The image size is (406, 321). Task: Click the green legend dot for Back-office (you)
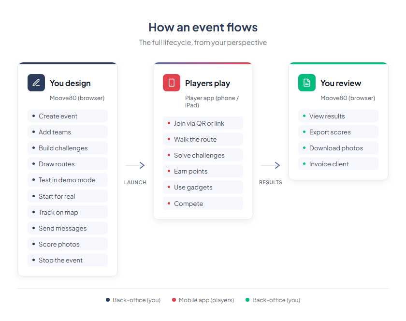(247, 300)
